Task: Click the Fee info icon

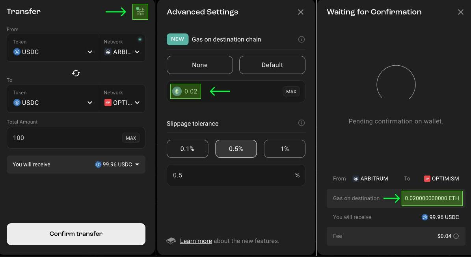Action: pyautogui.click(x=456, y=236)
